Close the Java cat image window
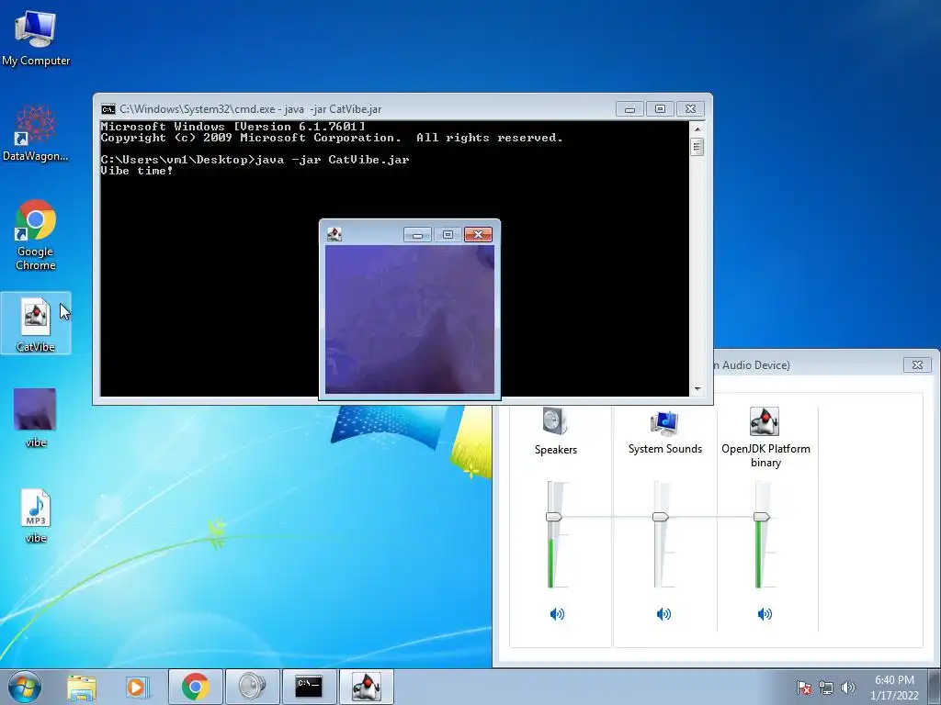The height and width of the screenshot is (705, 941). [x=478, y=234]
